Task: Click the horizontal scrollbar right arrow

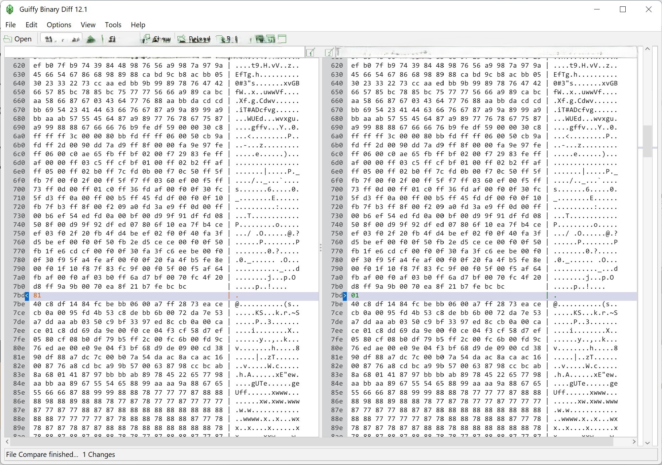Action: pos(634,441)
